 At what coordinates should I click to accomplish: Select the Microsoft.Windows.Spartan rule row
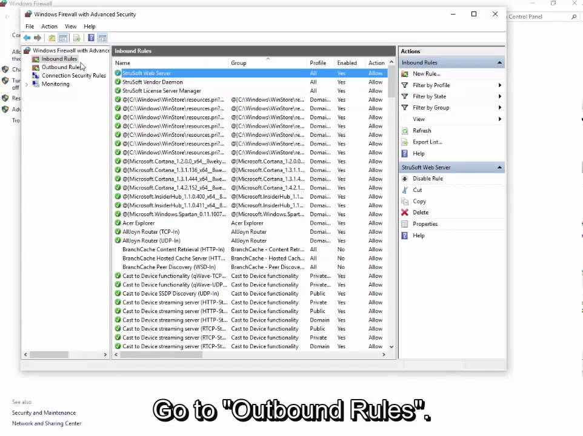click(251, 214)
